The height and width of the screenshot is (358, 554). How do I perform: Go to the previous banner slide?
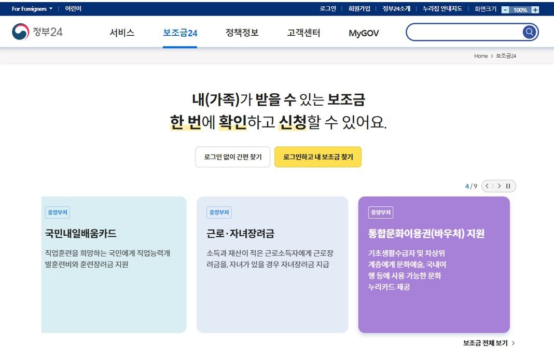point(487,186)
